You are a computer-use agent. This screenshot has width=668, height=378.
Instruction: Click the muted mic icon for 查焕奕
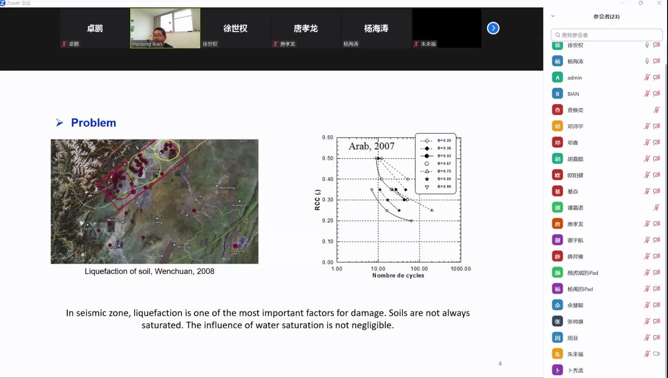[656, 110]
